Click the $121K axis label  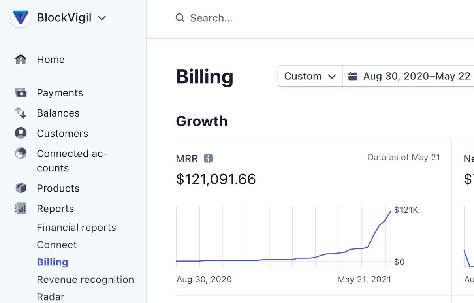(406, 210)
